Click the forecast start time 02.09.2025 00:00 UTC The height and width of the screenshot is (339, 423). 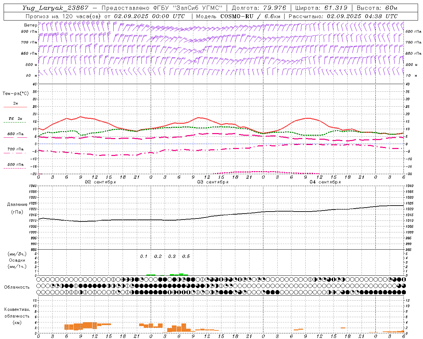[149, 16]
